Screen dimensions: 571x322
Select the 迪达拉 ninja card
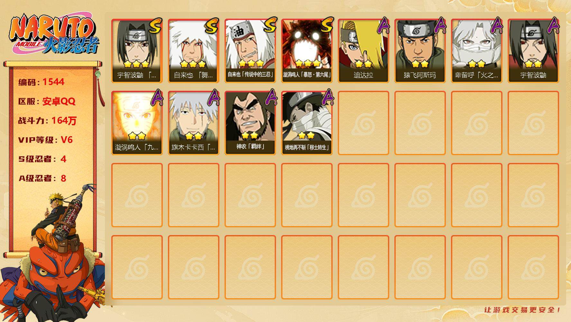tap(363, 51)
